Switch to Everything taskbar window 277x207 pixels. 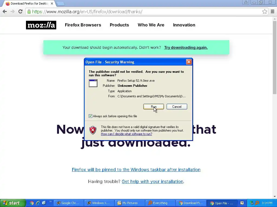click(x=160, y=203)
